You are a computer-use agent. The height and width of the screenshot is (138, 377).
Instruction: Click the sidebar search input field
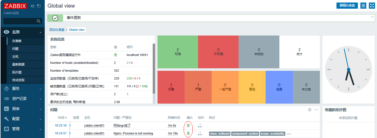click(x=20, y=21)
